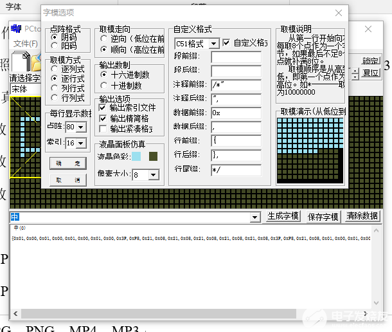Image resolution: width=392 pixels, height=332 pixels.
Task: Close the 字模选项 dialog
Action: 339,13
